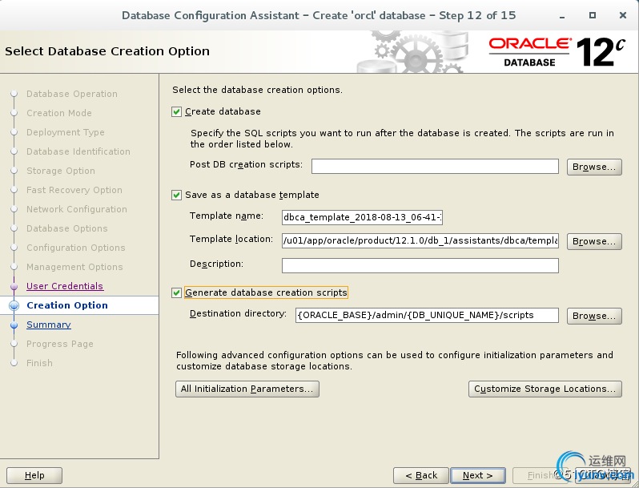
Task: Click the Template name input field
Action: click(x=362, y=217)
